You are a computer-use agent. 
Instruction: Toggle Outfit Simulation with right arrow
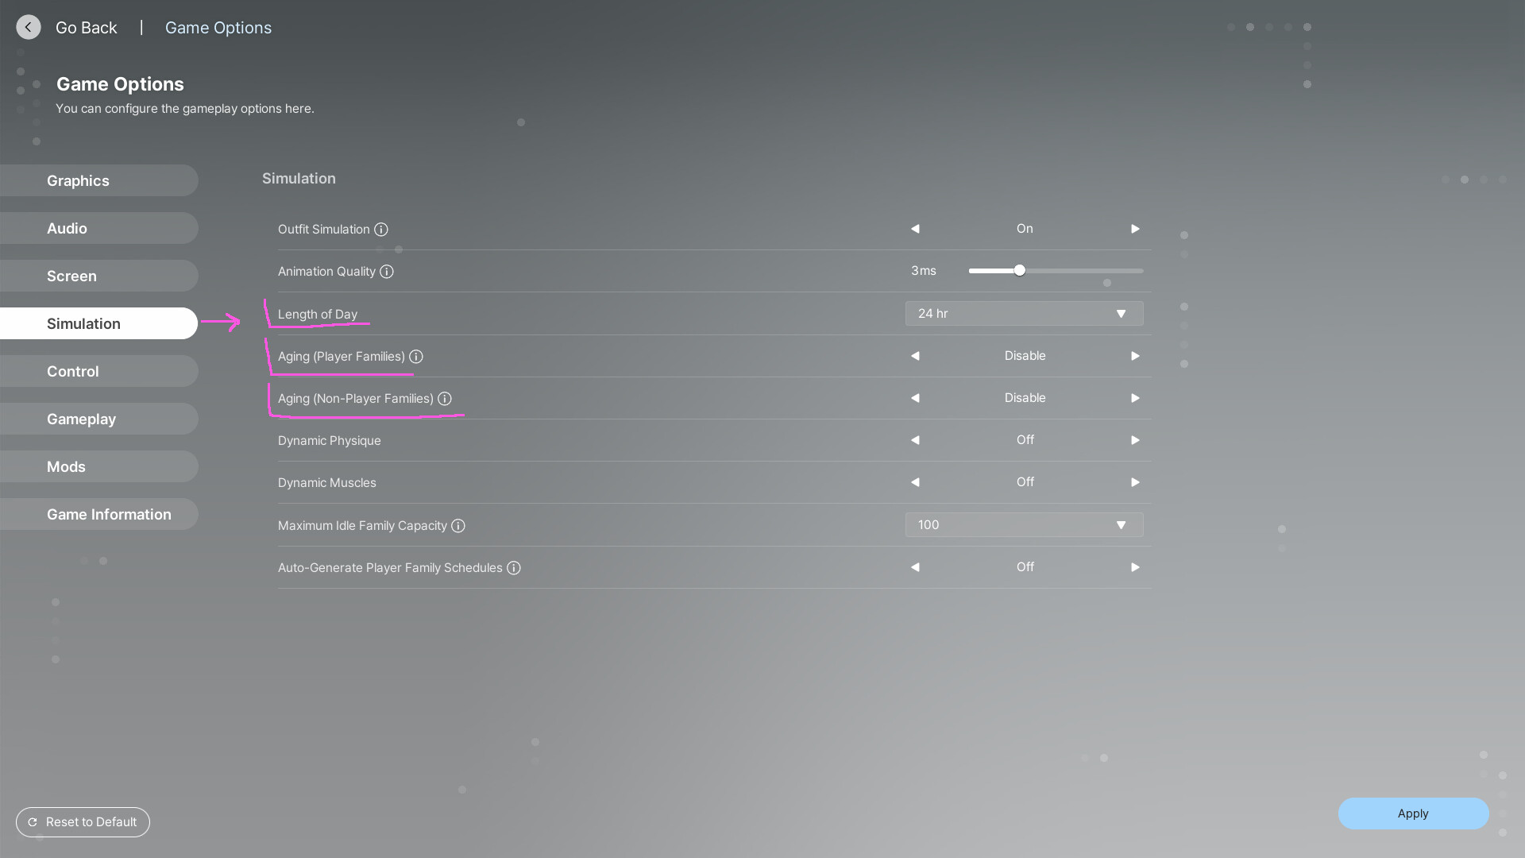(1135, 229)
